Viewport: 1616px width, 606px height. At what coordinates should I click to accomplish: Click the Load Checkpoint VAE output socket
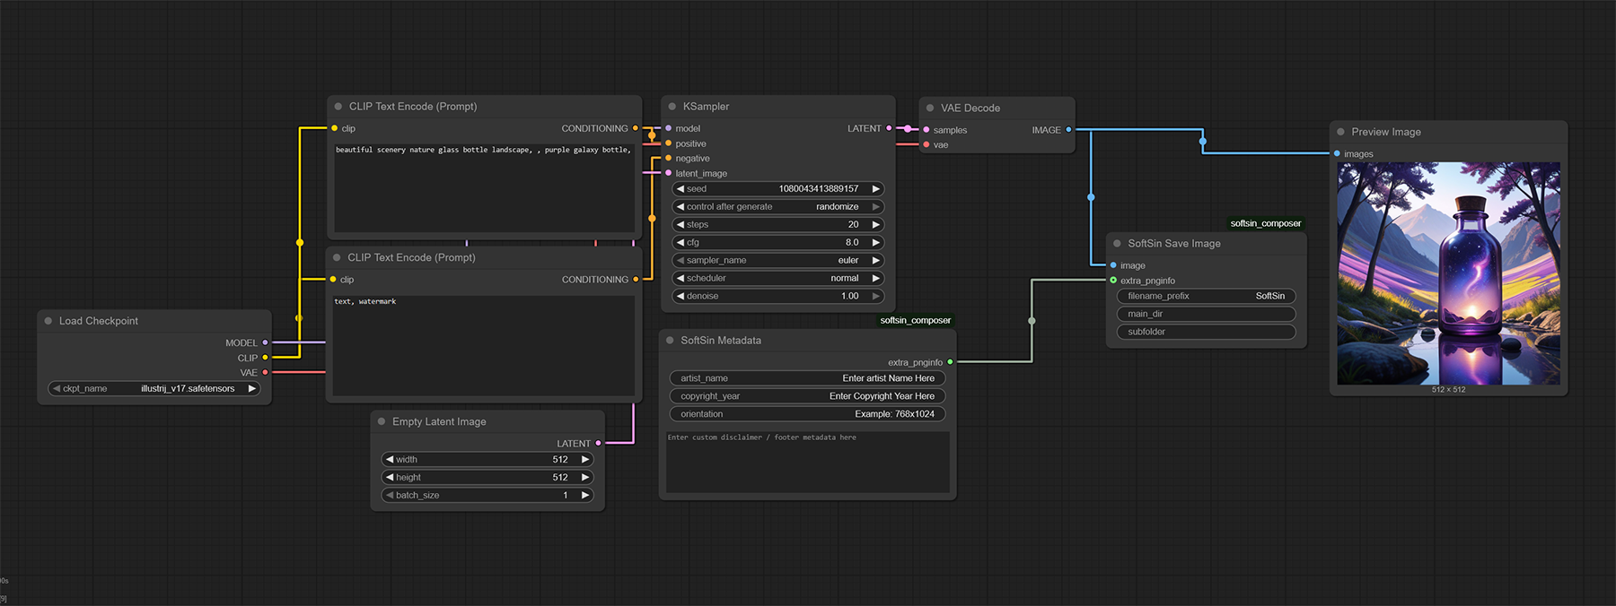[265, 372]
